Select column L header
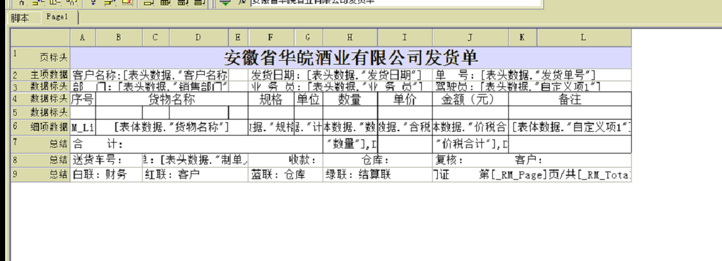This screenshot has height=261, width=722. coord(583,38)
